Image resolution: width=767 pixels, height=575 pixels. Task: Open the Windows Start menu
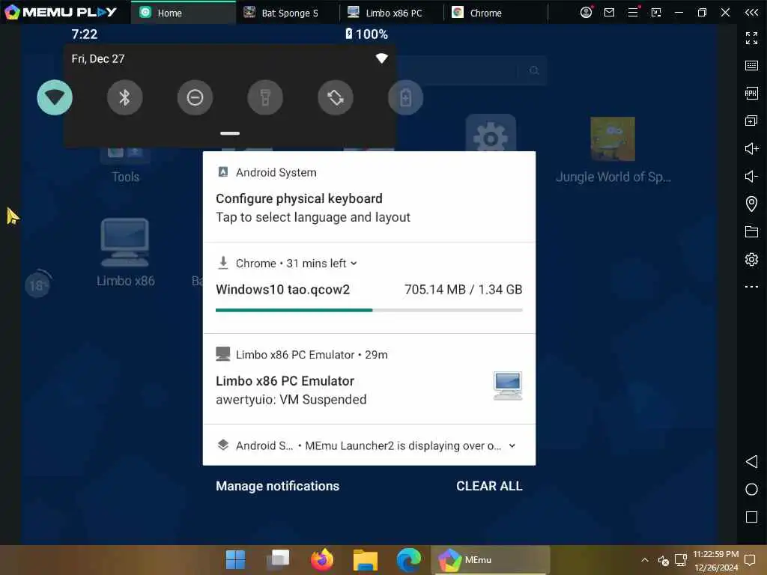click(235, 560)
